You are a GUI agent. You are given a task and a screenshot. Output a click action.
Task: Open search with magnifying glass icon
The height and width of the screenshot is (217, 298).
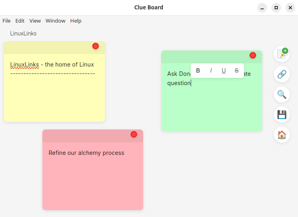point(282,94)
